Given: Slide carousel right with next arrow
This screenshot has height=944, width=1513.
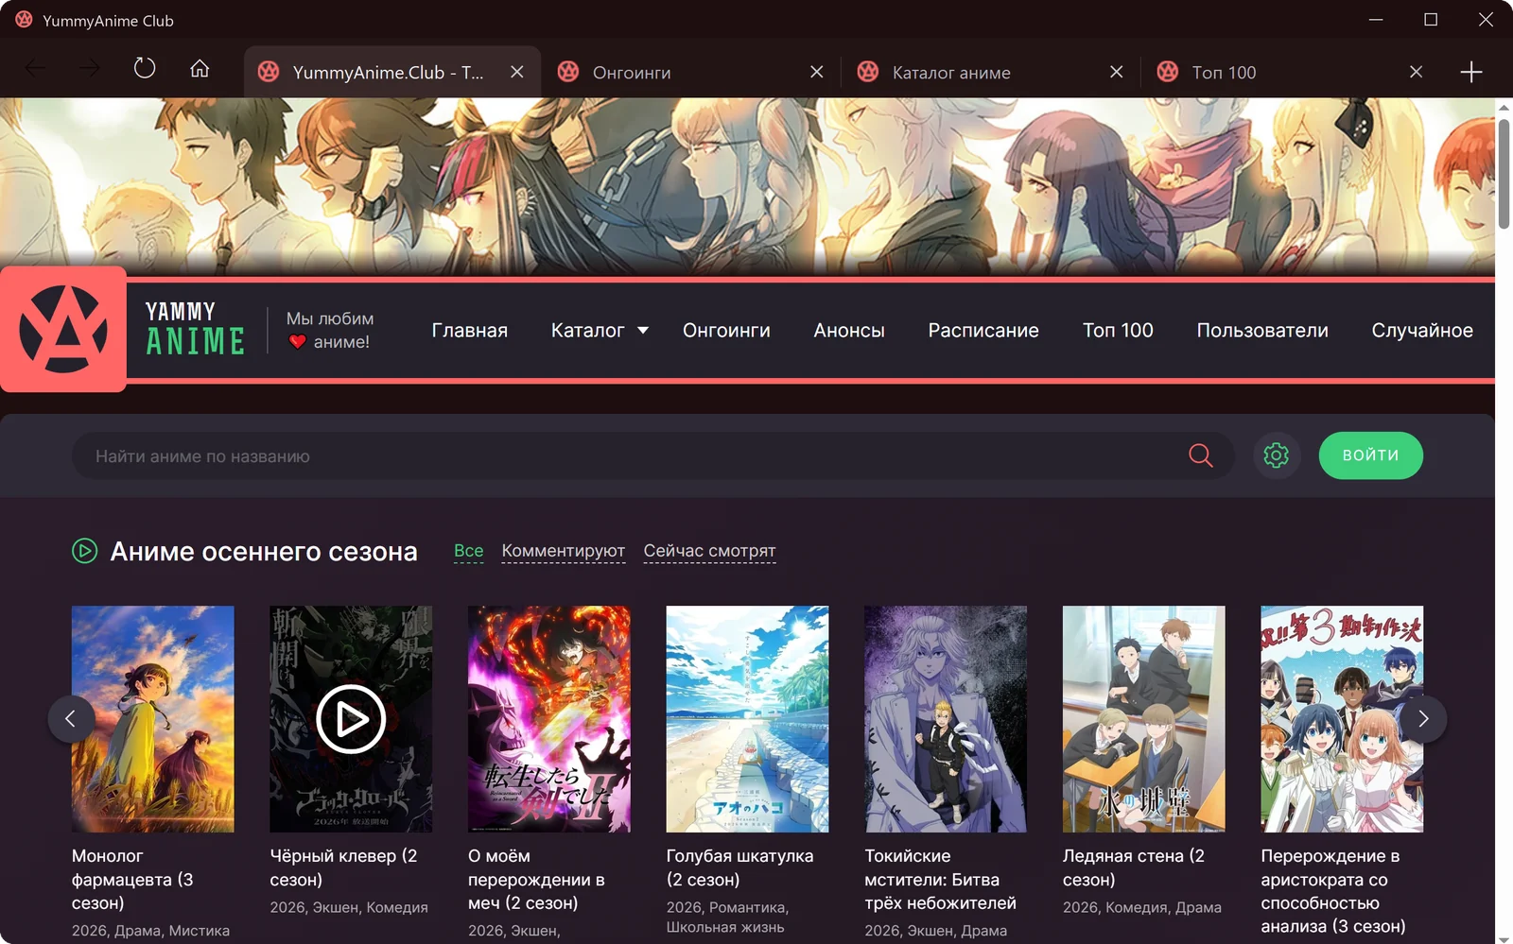Looking at the screenshot, I should coord(1423,719).
